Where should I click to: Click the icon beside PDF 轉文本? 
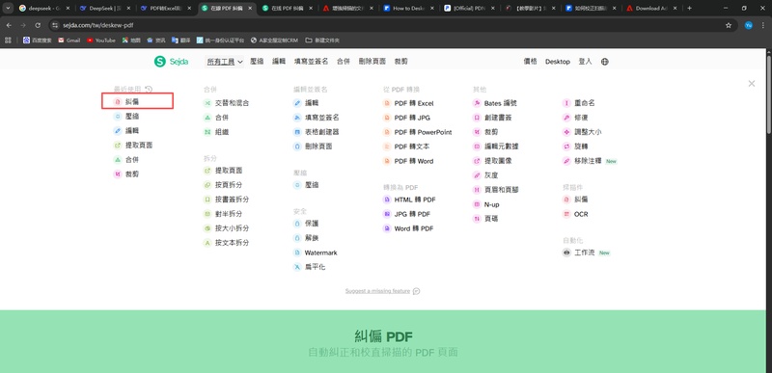pyautogui.click(x=387, y=147)
